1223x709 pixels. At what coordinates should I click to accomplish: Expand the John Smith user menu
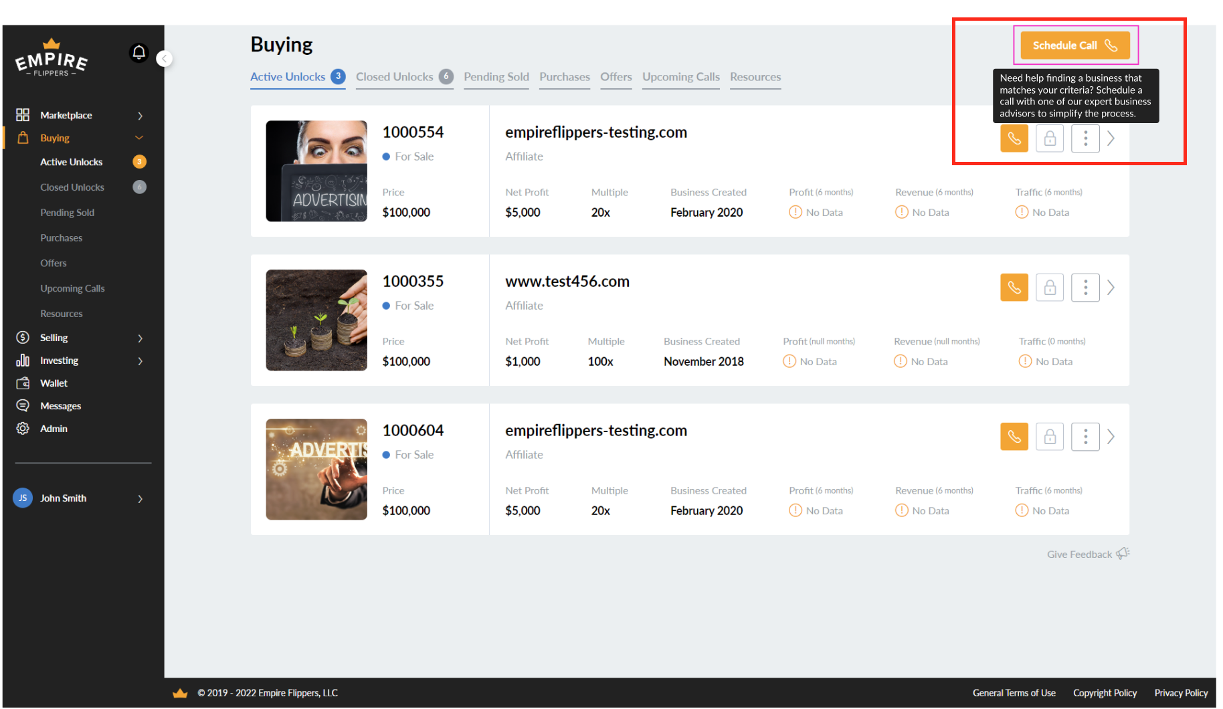pos(140,498)
